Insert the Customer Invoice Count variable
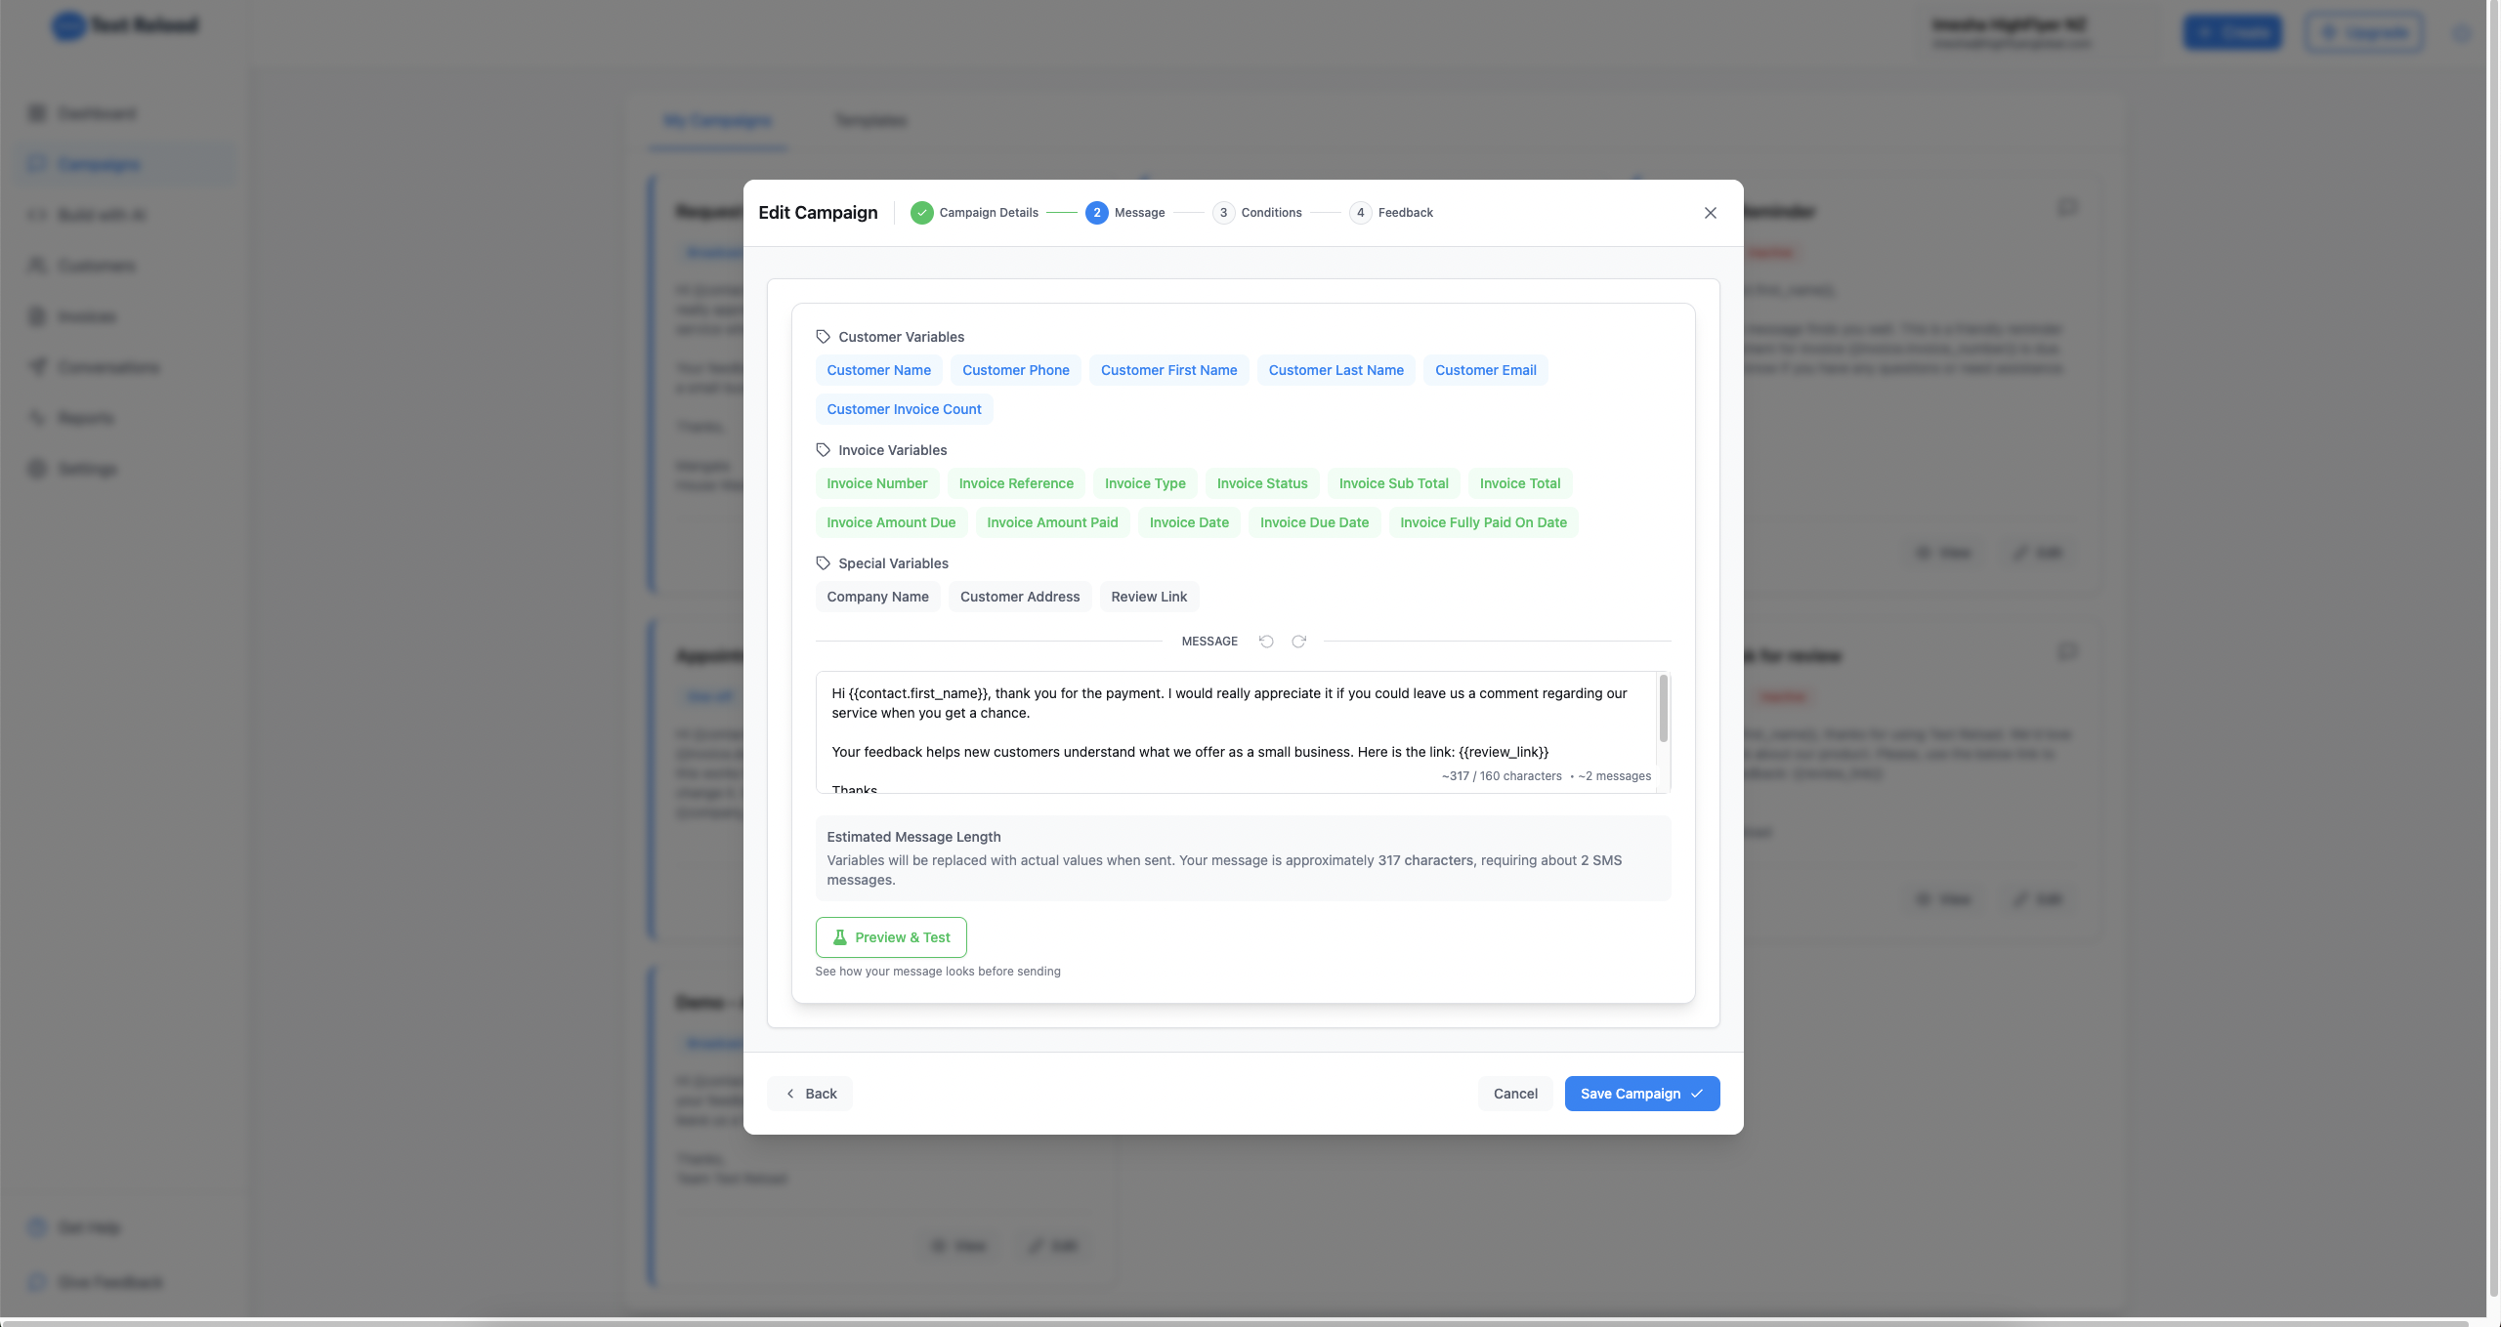Viewport: 2501px width, 1327px height. pos(904,409)
